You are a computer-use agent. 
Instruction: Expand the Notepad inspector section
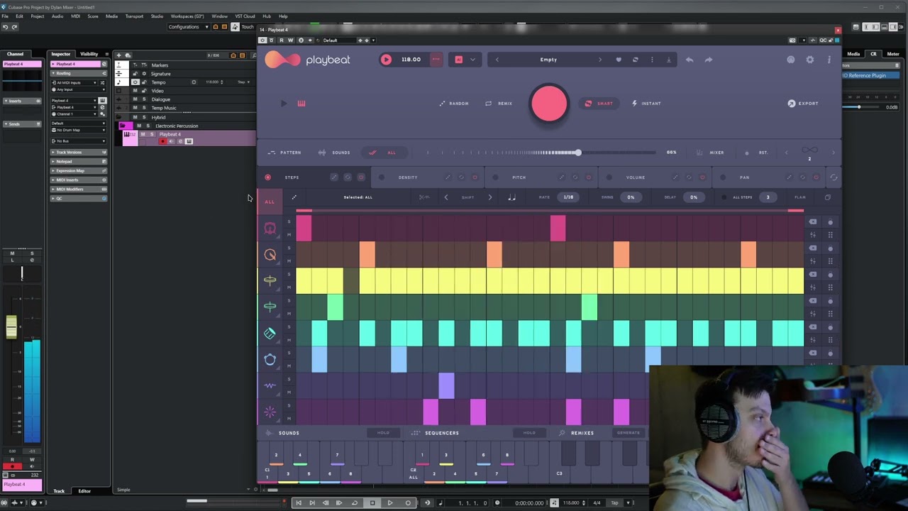click(x=78, y=161)
